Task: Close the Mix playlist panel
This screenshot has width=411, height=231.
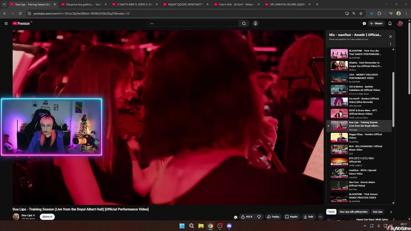Action: coord(390,37)
